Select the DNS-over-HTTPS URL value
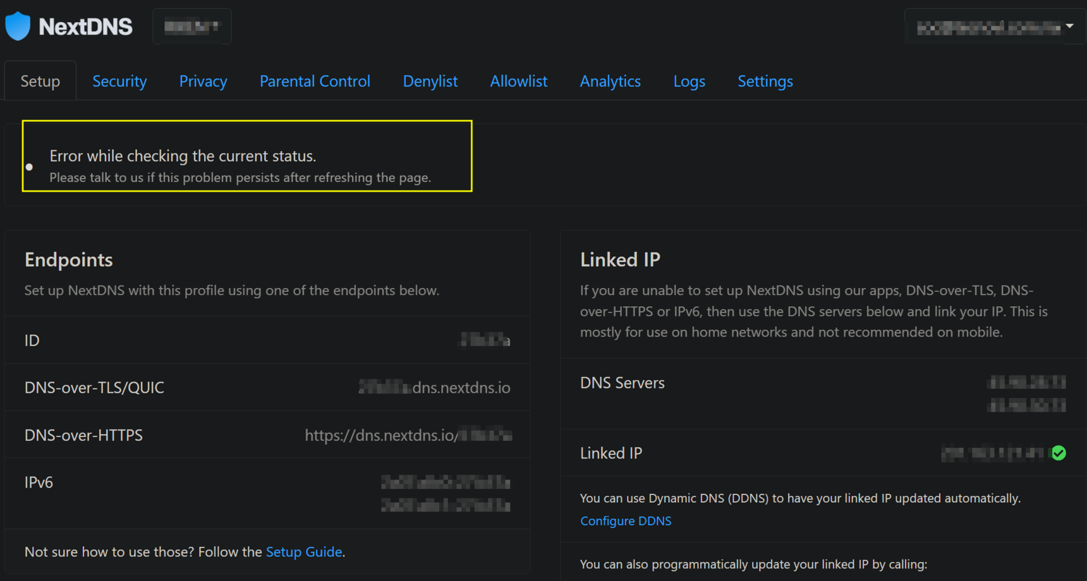1087x581 pixels. point(408,435)
